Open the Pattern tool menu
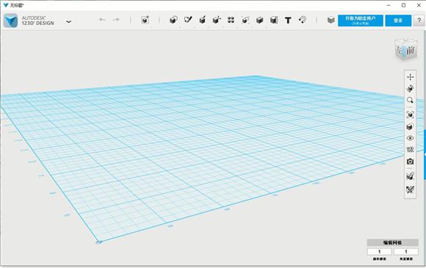 [x=231, y=20]
